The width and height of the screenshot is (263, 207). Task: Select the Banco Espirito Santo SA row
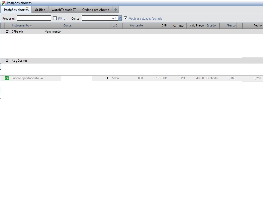click(x=131, y=78)
